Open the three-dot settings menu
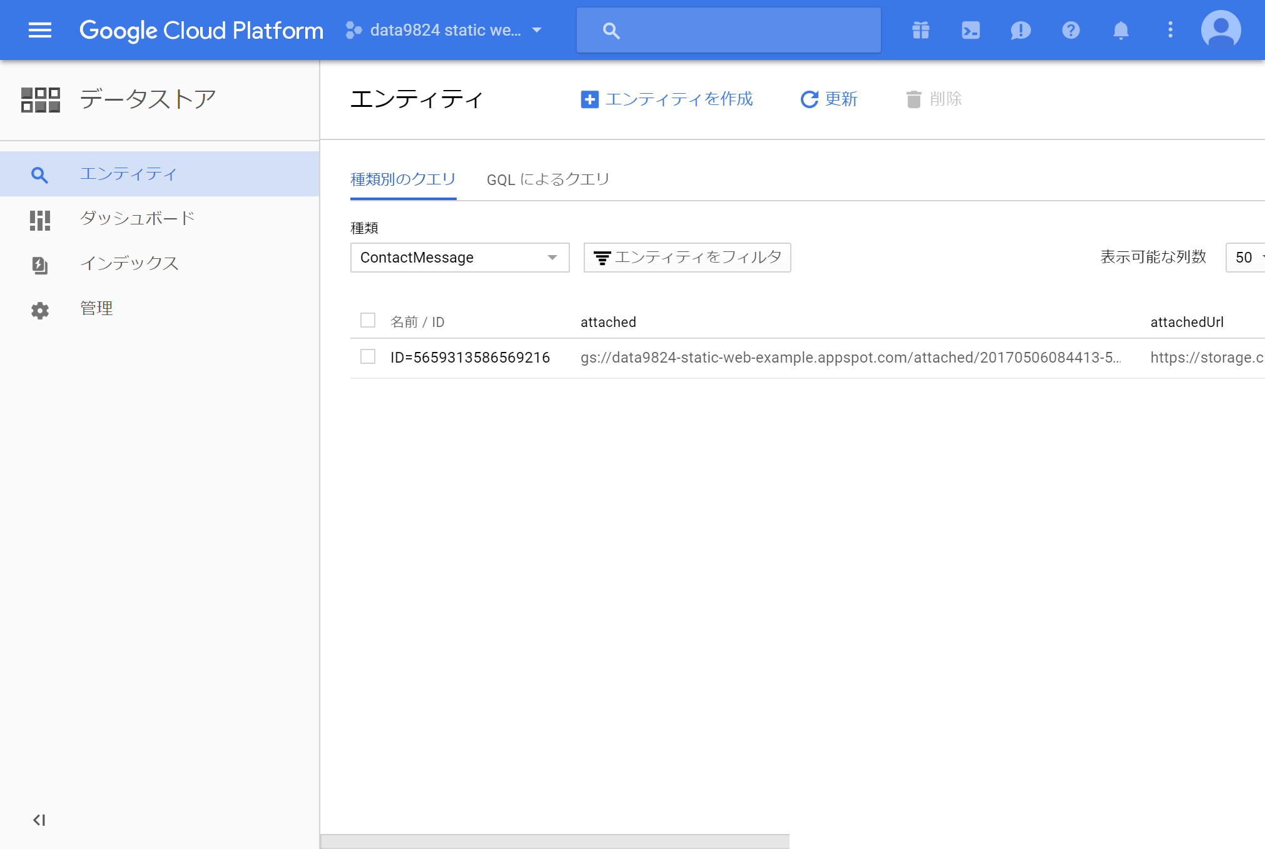This screenshot has width=1265, height=849. [1170, 30]
